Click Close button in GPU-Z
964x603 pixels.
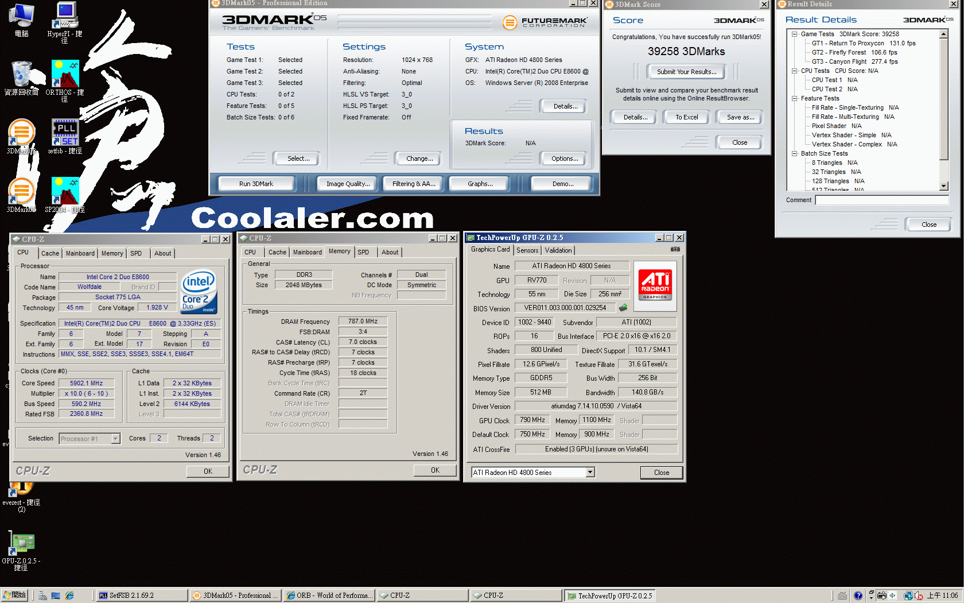pos(661,473)
